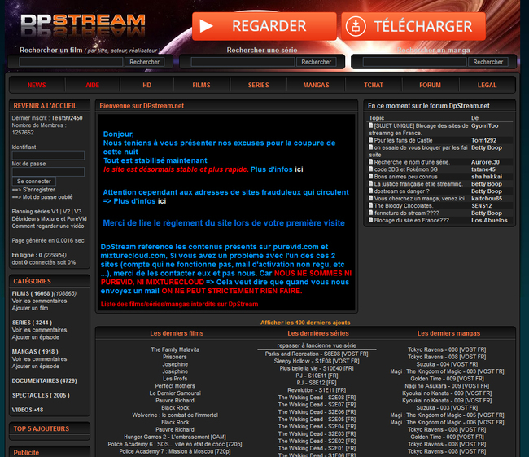Click the Se connecter button
The image size is (529, 457).
33,182
